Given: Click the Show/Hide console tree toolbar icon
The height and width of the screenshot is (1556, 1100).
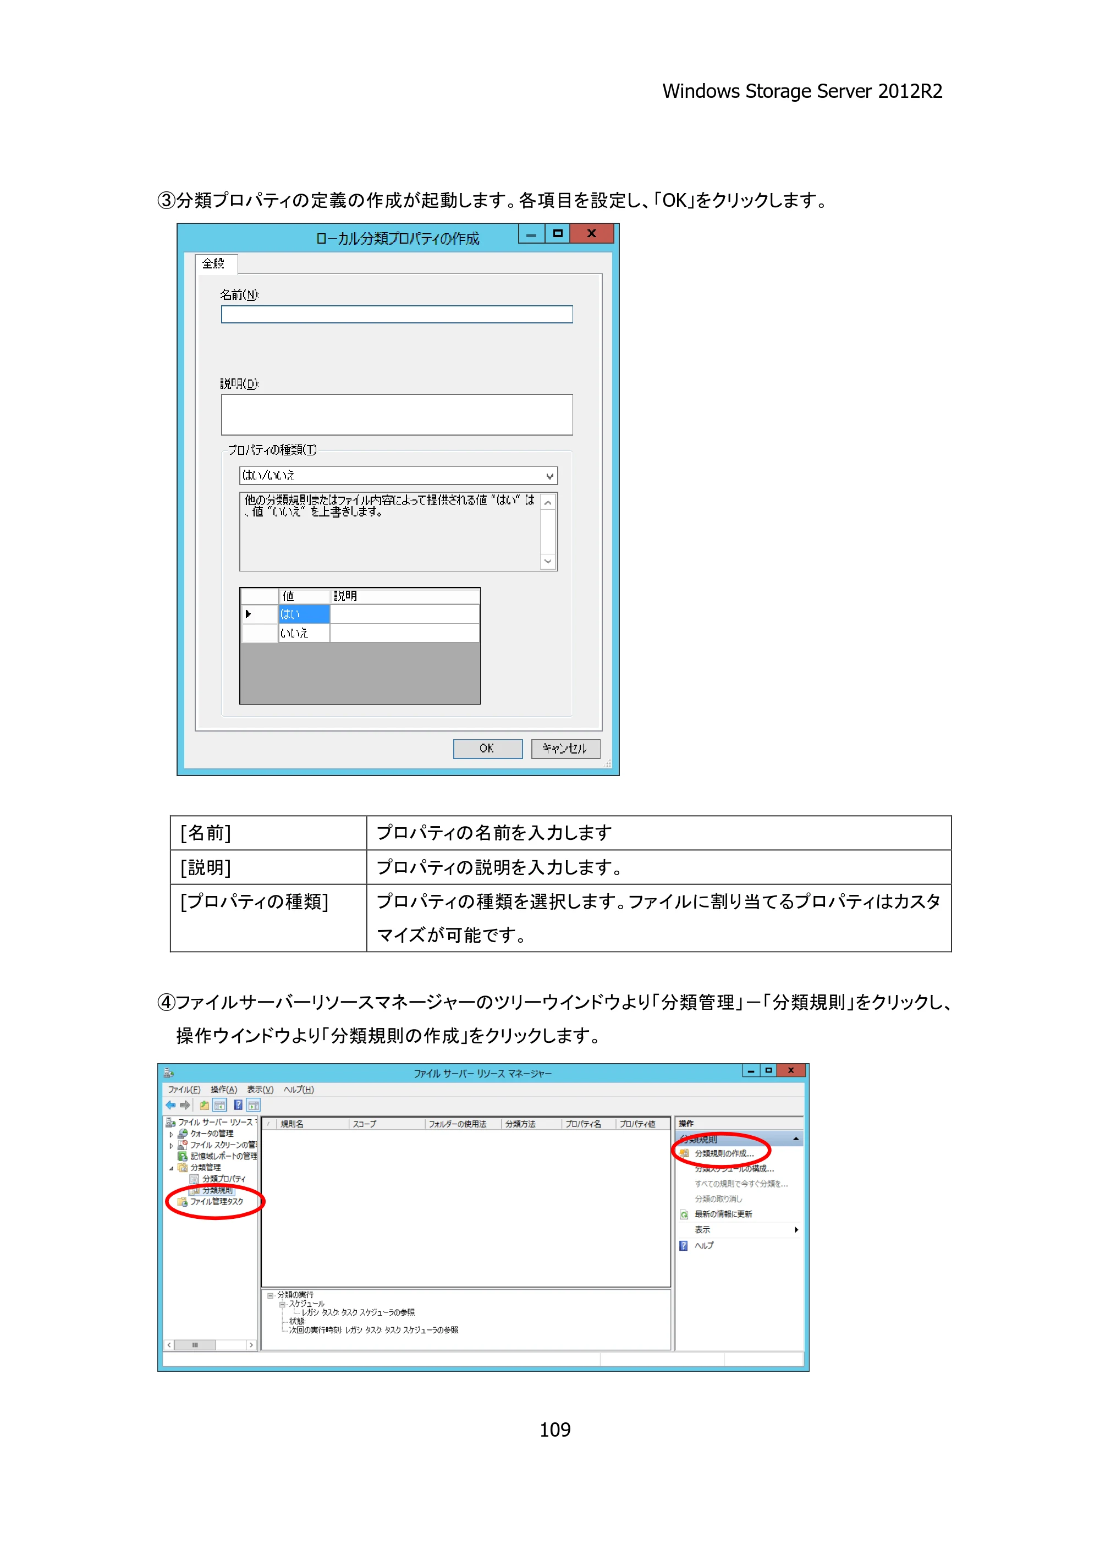Looking at the screenshot, I should coord(219,1106).
